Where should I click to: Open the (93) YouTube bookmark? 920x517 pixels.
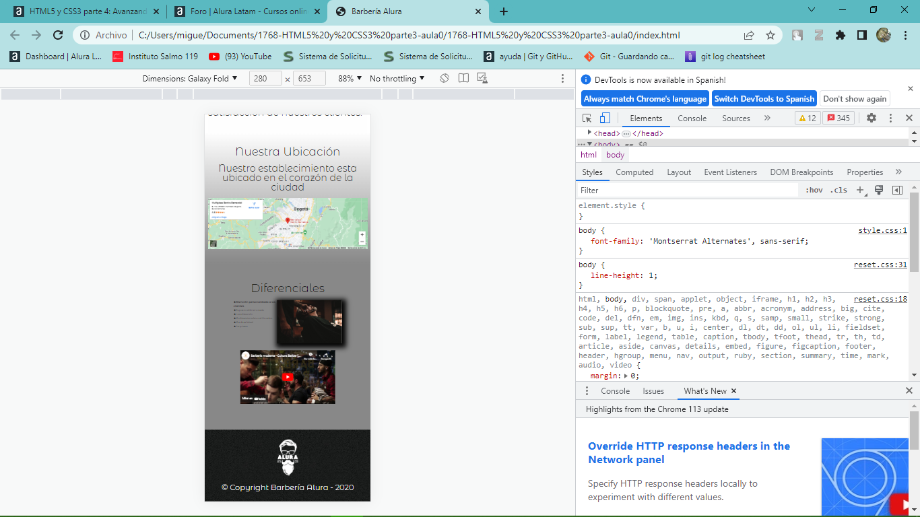pyautogui.click(x=240, y=57)
